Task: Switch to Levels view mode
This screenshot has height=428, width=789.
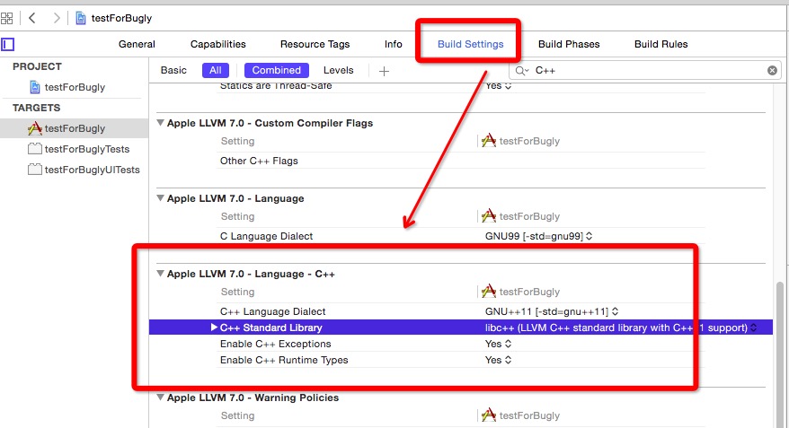Action: [x=338, y=70]
